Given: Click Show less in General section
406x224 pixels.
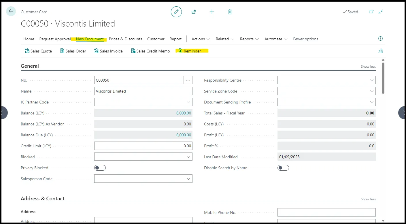Looking at the screenshot, I should tap(368, 66).
